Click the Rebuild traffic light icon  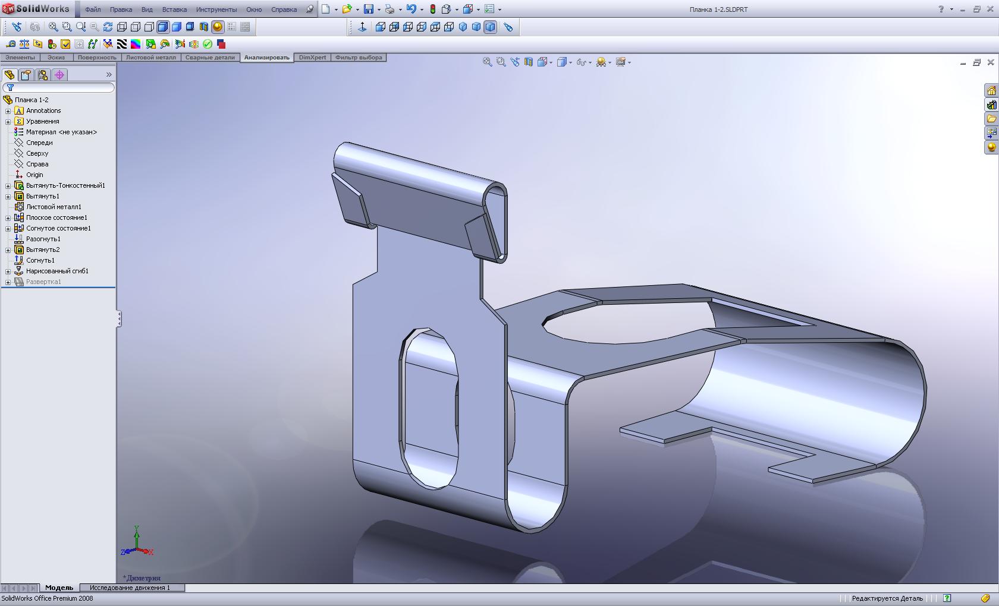pos(432,9)
